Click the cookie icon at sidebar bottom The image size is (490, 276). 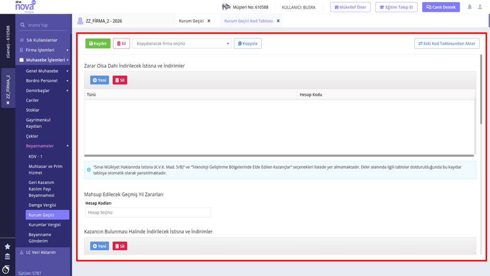[x=6, y=269]
